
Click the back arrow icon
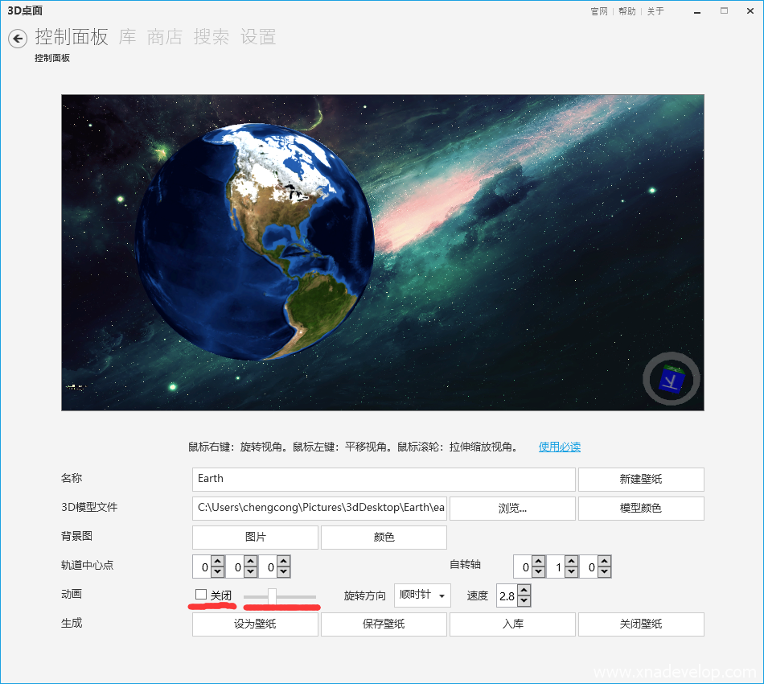point(18,39)
